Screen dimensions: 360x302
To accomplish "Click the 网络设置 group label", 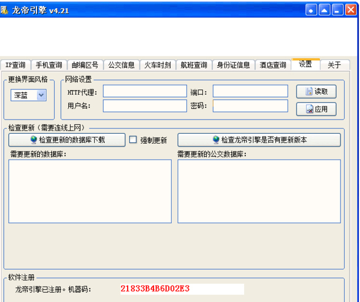I will point(78,79).
